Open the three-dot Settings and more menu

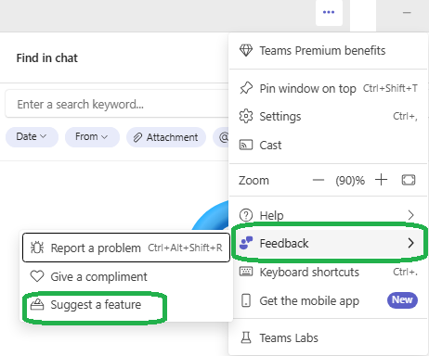click(x=329, y=12)
